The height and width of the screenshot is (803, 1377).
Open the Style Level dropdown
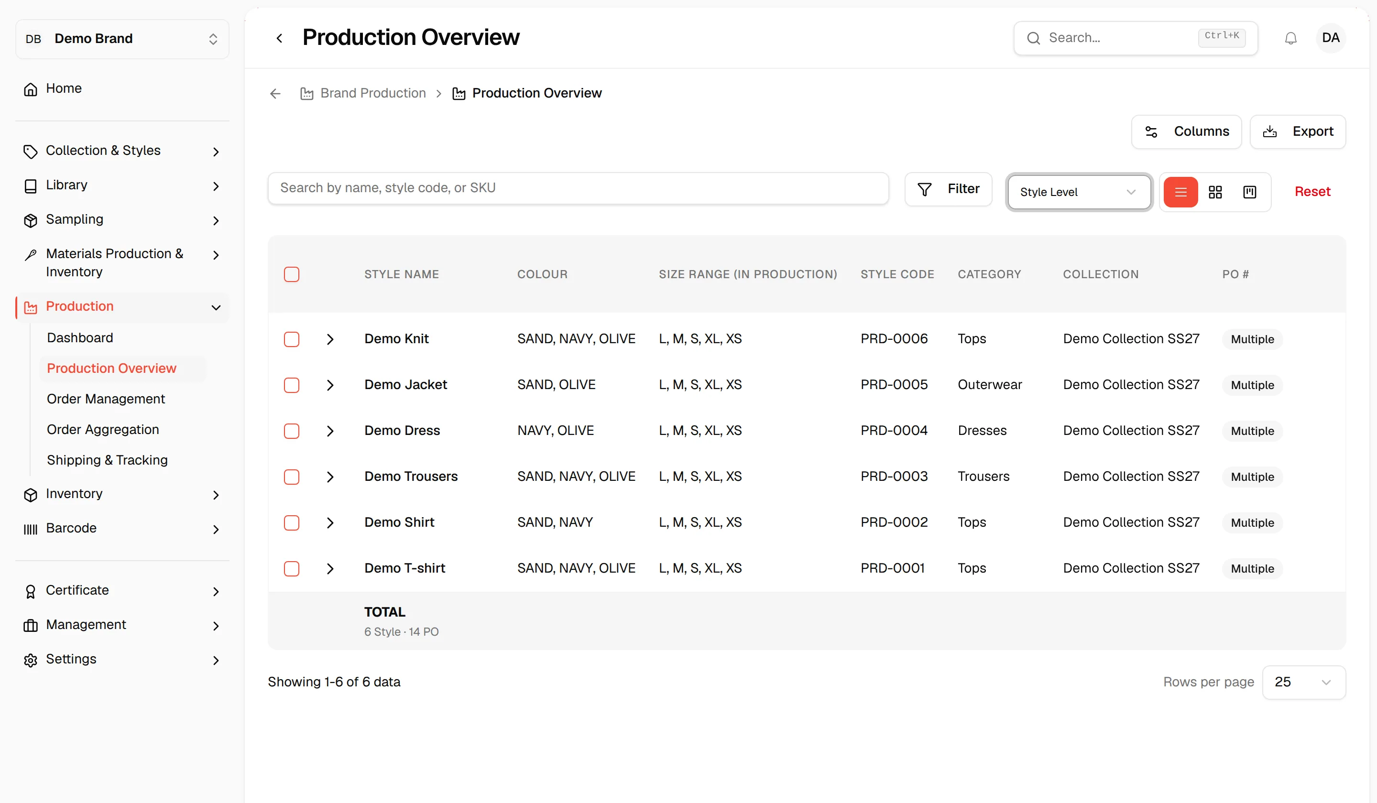pyautogui.click(x=1079, y=192)
